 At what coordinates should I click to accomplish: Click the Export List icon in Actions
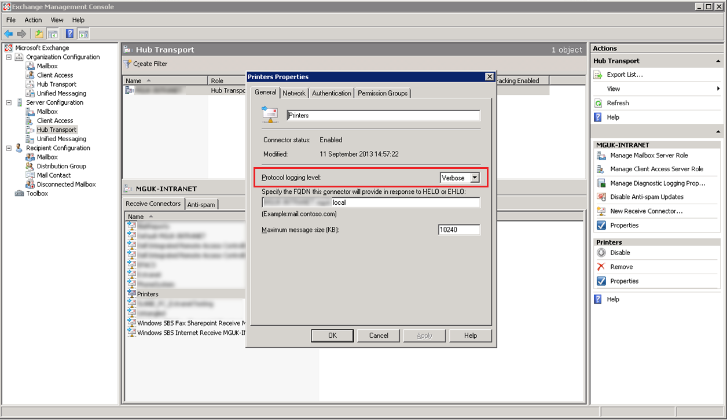click(x=599, y=75)
